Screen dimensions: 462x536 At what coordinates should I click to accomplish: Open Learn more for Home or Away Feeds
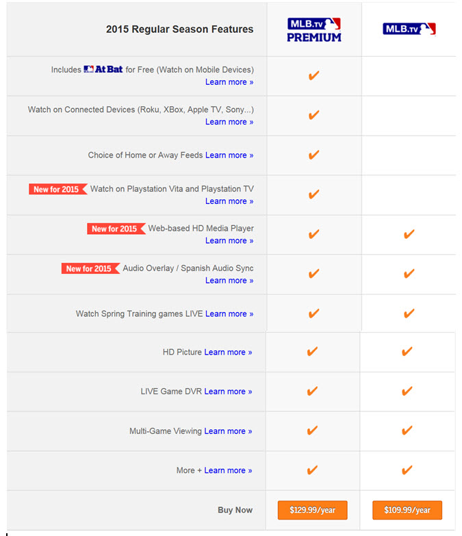(x=229, y=155)
